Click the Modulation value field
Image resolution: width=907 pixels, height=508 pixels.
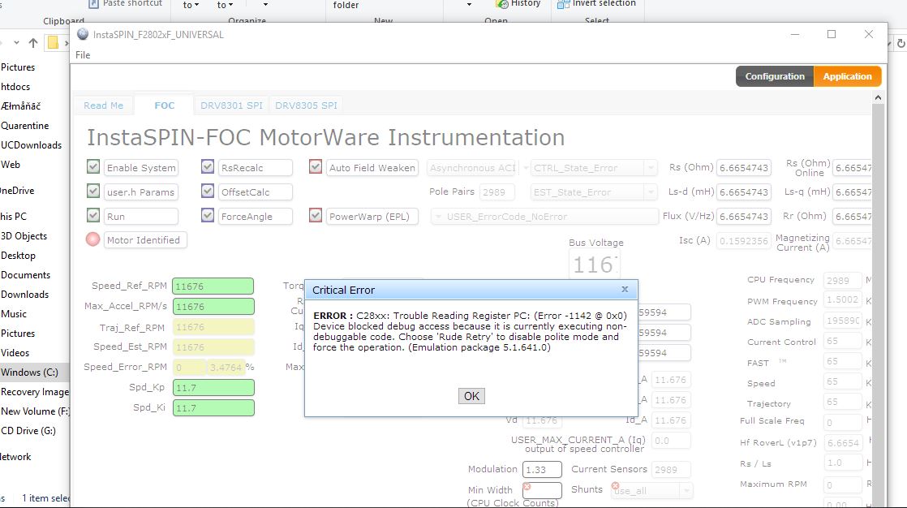(542, 469)
